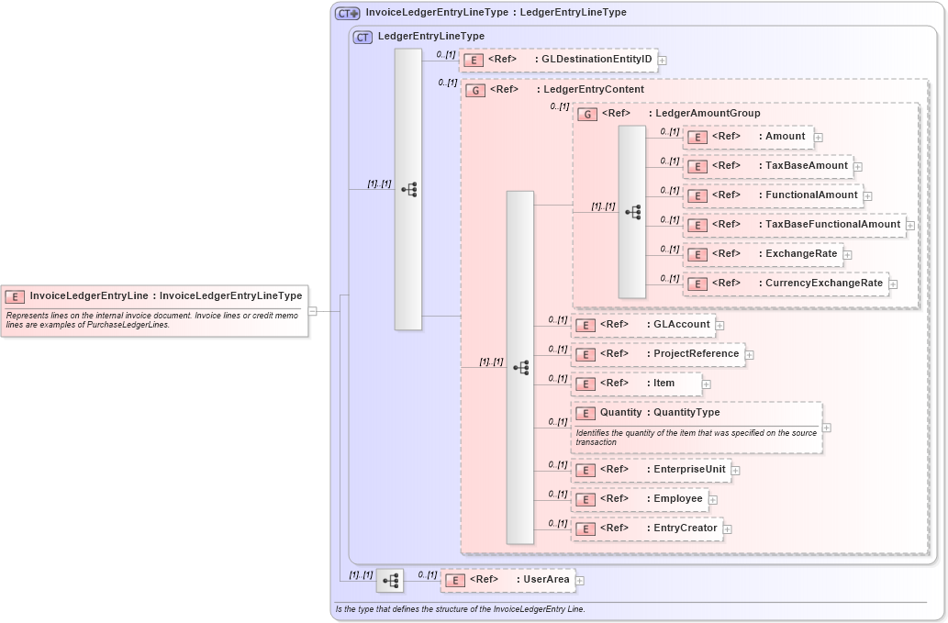Image resolution: width=948 pixels, height=623 pixels.
Task: Select the E icon beside Quantity
Action: 585,413
